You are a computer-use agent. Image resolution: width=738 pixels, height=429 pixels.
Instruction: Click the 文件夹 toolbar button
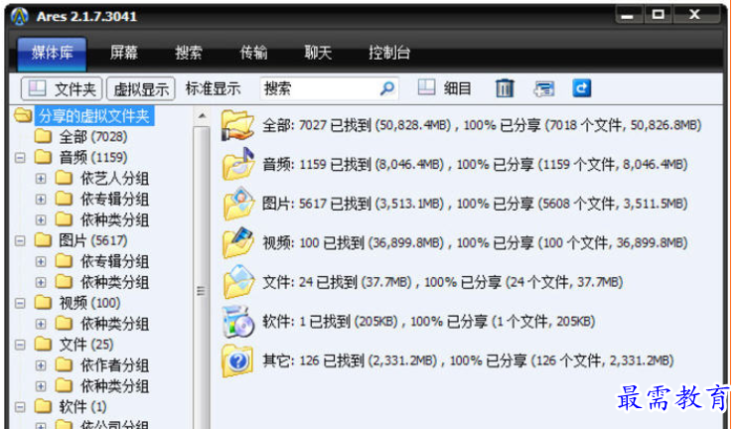(62, 89)
